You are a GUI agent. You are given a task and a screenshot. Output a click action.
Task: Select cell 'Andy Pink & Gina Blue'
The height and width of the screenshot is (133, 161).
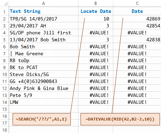(x=44, y=88)
